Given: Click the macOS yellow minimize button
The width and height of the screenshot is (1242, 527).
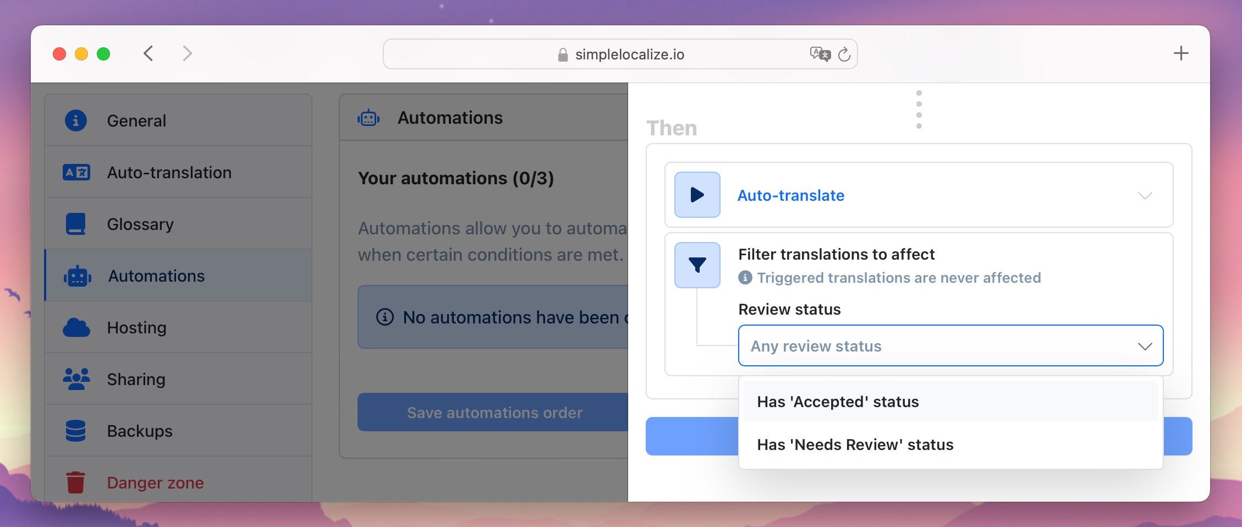Looking at the screenshot, I should click(81, 54).
